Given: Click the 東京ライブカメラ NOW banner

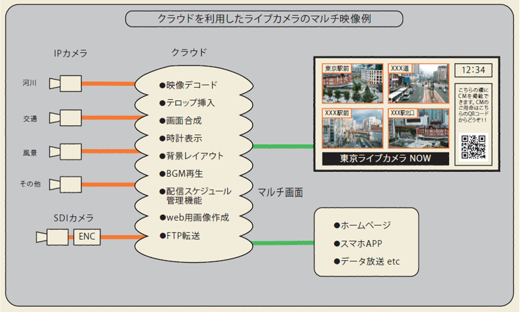Looking at the screenshot, I should (385, 159).
